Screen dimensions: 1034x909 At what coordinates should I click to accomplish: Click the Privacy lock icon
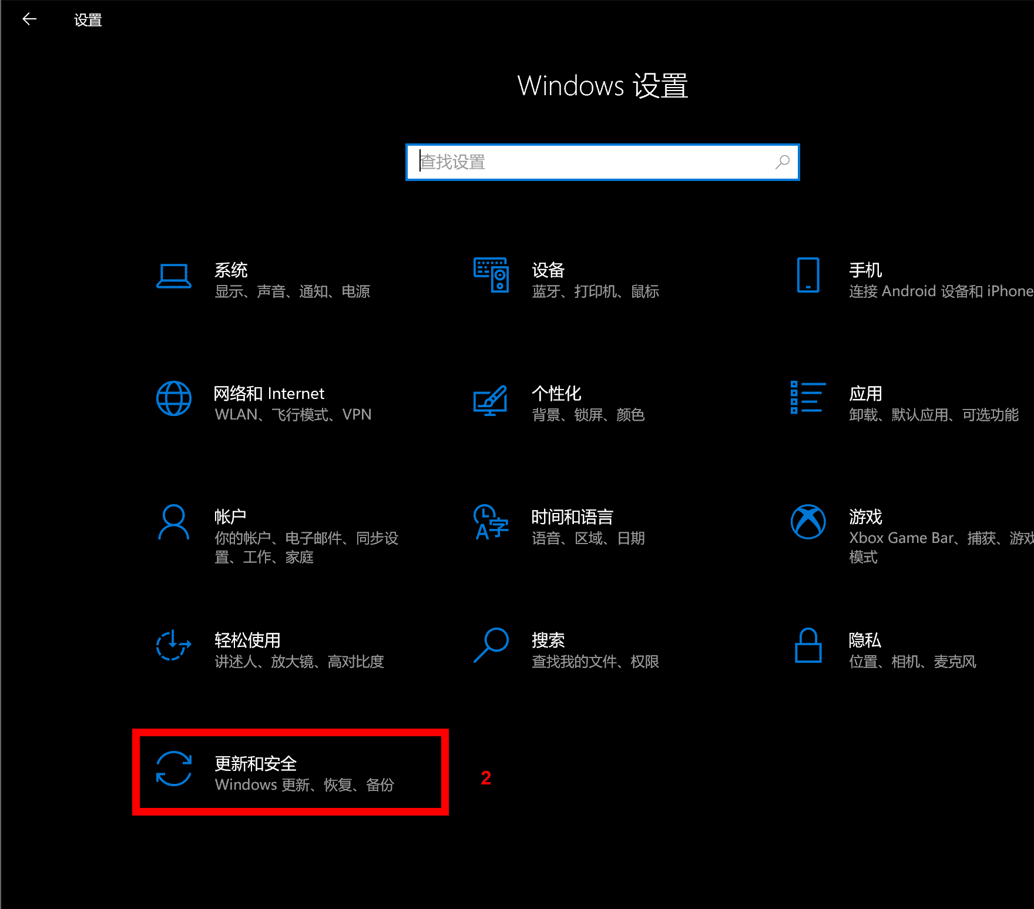(808, 645)
